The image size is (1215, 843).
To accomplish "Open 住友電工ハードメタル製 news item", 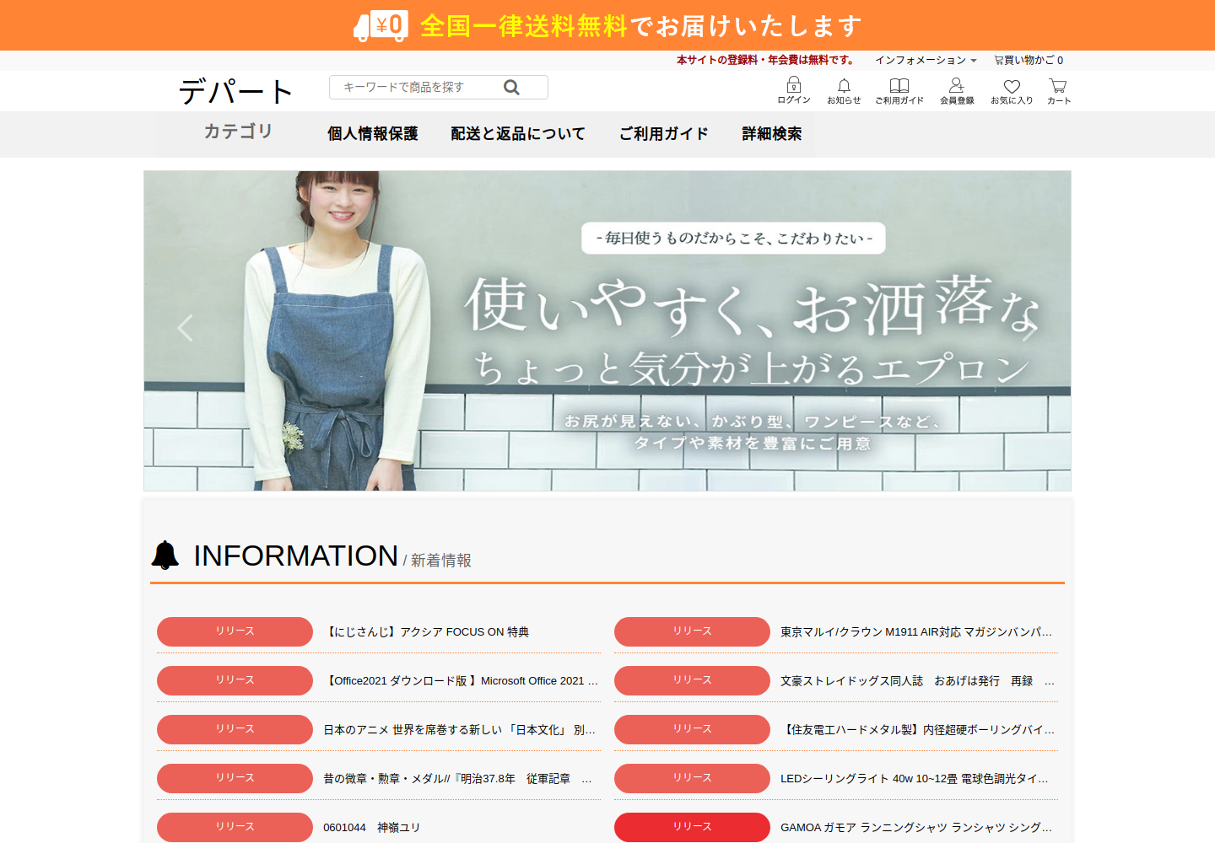I will [x=917, y=730].
